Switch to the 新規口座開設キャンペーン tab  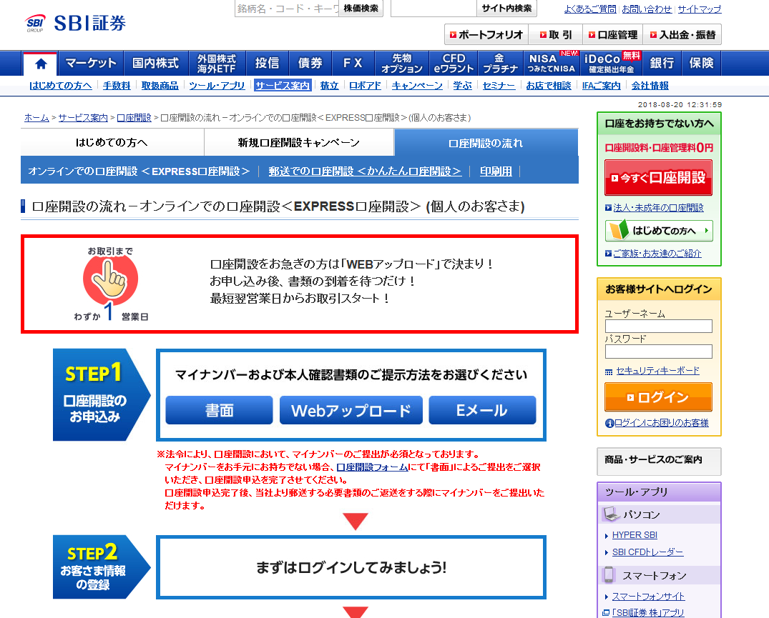tap(299, 142)
